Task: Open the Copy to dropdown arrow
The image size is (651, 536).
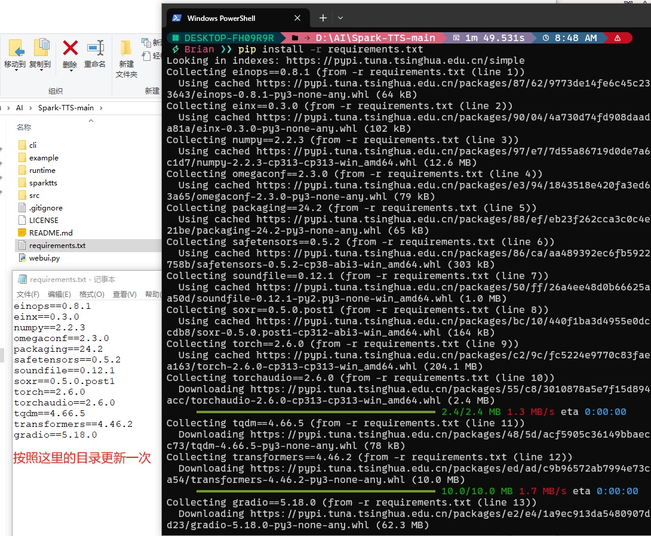Action: point(41,70)
